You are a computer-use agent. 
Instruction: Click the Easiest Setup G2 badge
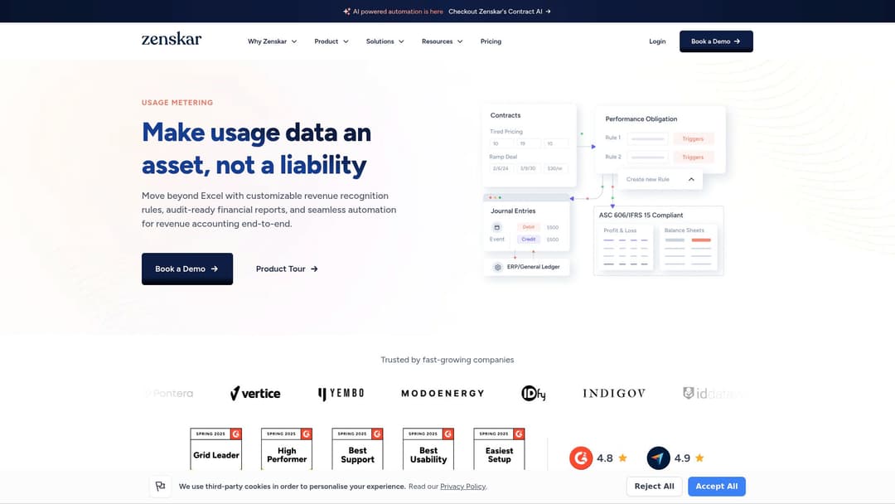[x=499, y=449]
